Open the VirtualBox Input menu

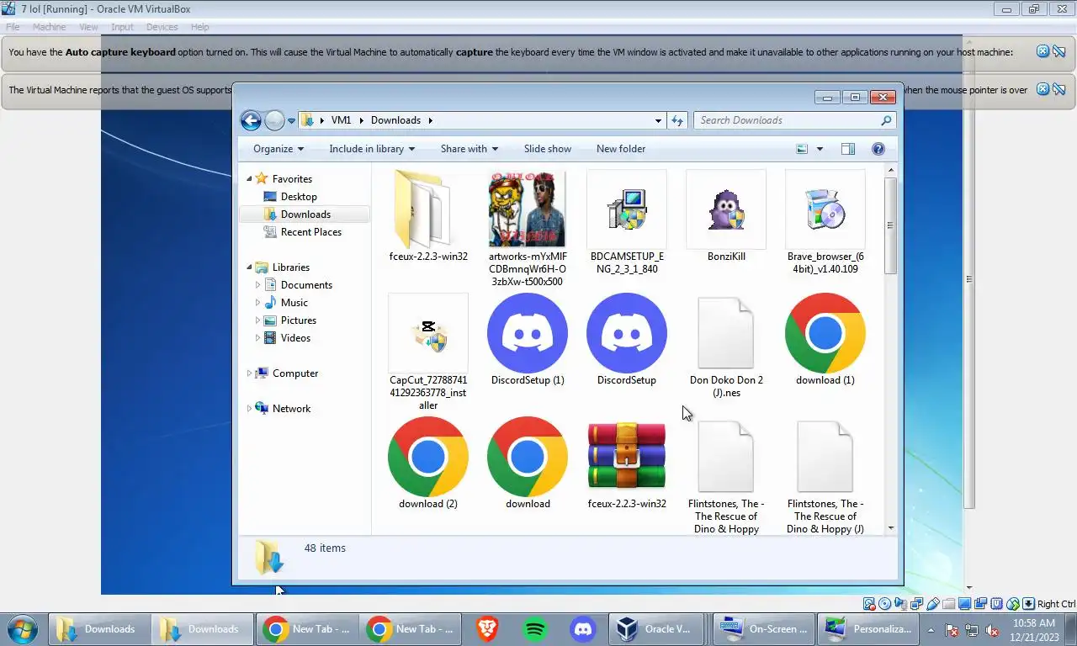click(x=122, y=27)
